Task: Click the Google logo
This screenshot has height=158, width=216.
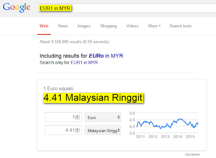Action: (x=17, y=7)
